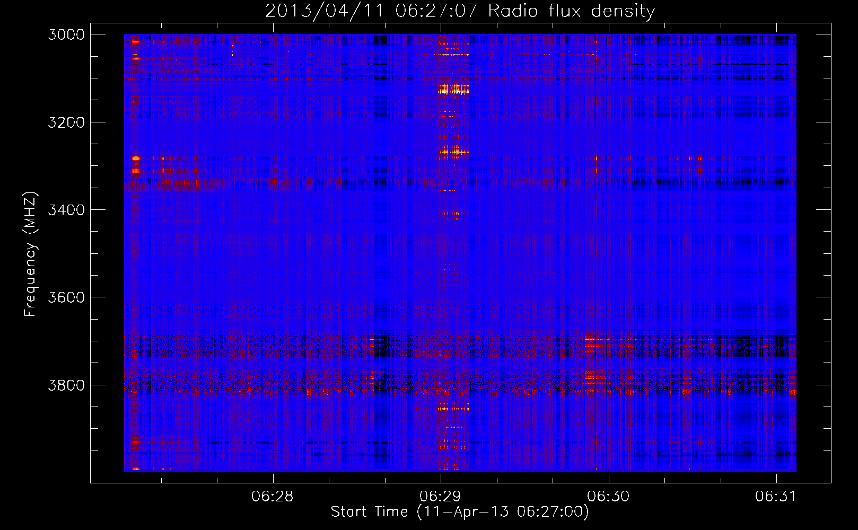This screenshot has height=530, width=858.
Task: Click the 3600 frequency axis label
Action: pos(66,297)
